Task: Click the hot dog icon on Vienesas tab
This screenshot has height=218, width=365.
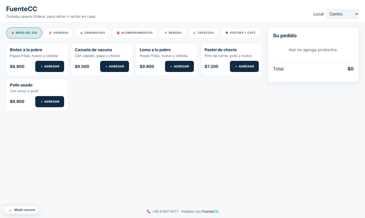Action: tap(50, 33)
